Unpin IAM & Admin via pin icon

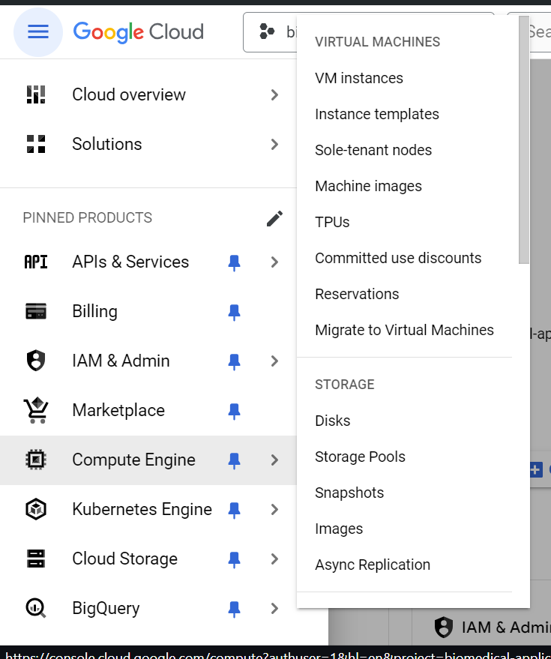234,362
